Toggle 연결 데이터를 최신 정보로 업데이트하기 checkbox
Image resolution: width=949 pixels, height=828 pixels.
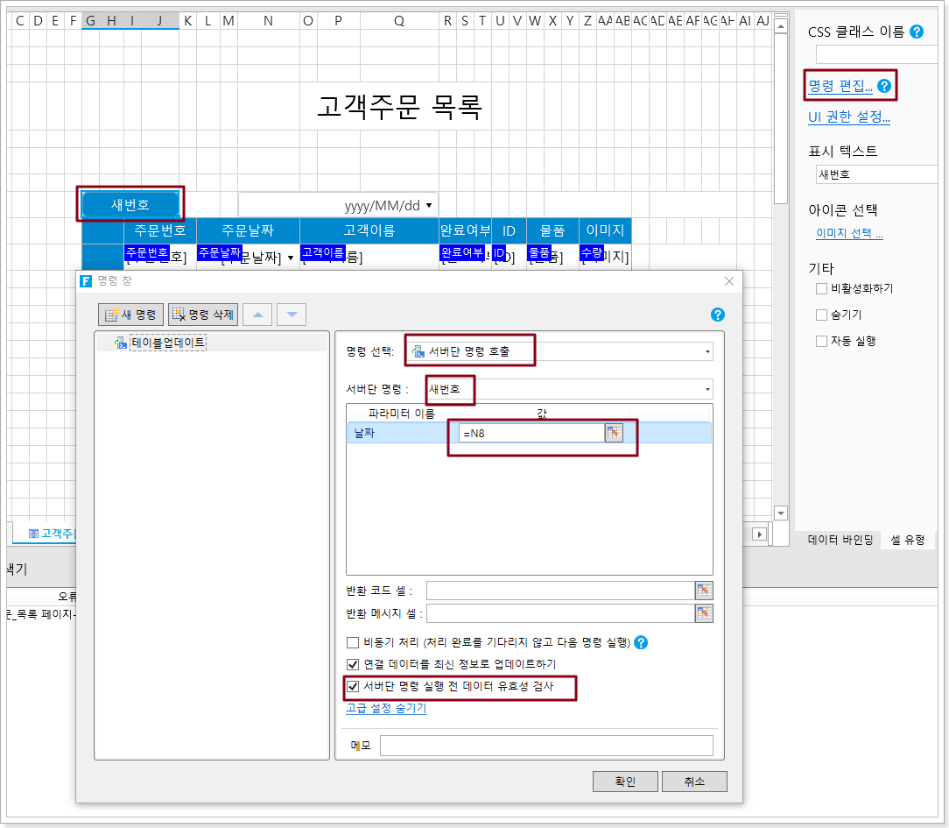pyautogui.click(x=354, y=664)
